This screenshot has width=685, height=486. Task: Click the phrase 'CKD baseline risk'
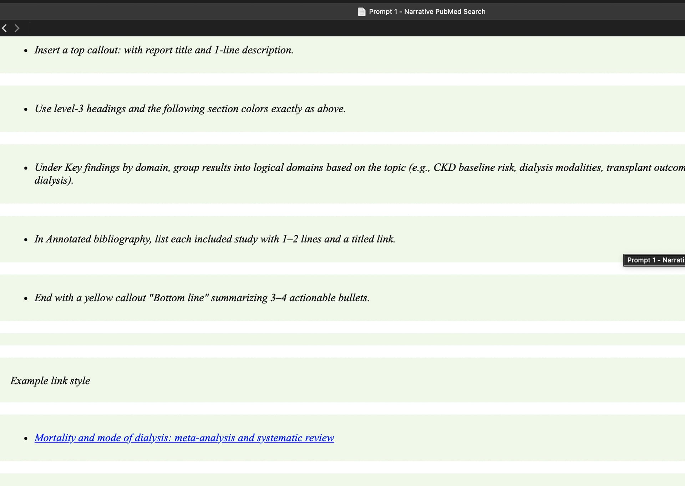coord(475,168)
